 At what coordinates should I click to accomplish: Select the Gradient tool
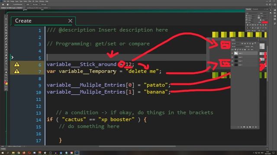click(x=6, y=53)
